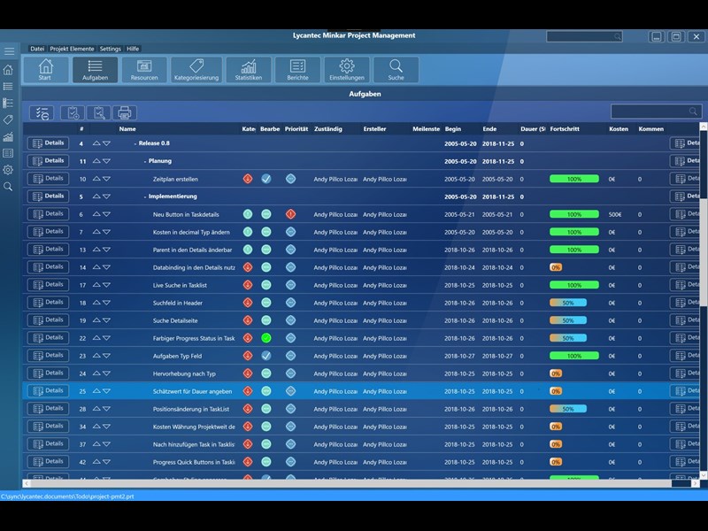Click the title bar search field
Viewport: 708px width, 531px height.
click(584, 36)
